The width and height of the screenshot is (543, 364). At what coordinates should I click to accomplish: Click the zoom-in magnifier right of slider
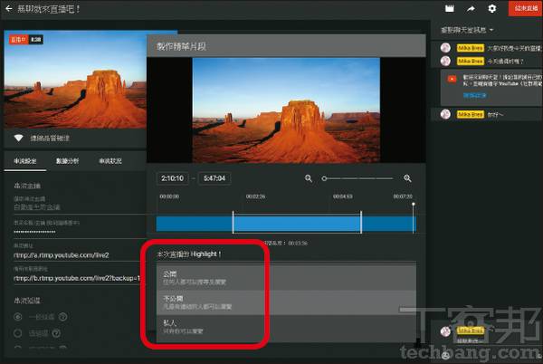pyautogui.click(x=407, y=178)
